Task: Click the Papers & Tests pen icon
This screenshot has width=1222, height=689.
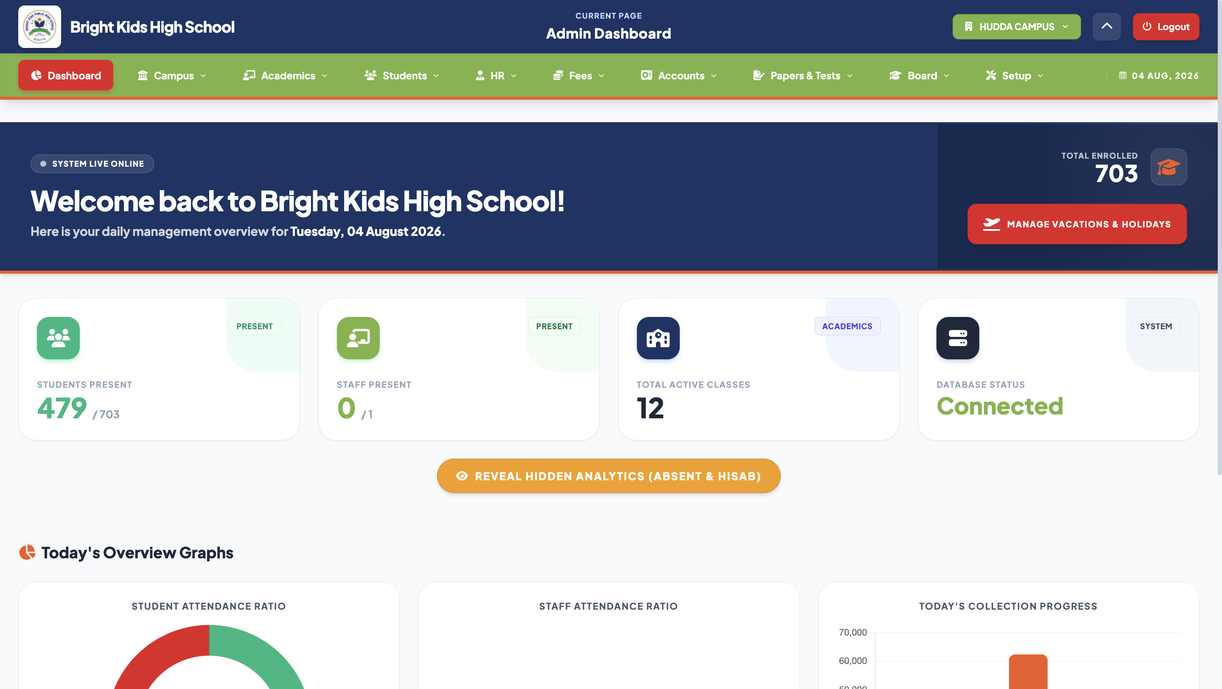Action: pos(759,76)
